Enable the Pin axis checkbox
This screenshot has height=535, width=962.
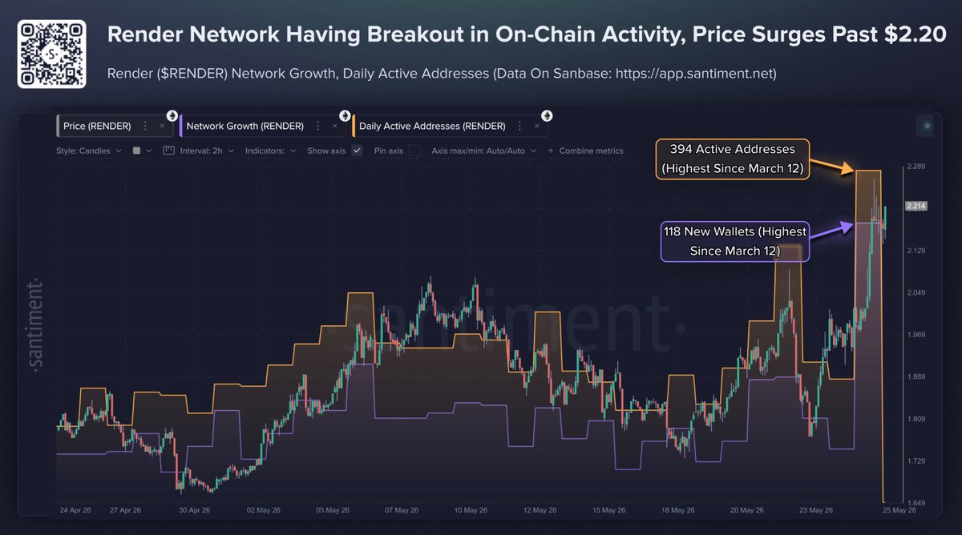pos(414,150)
